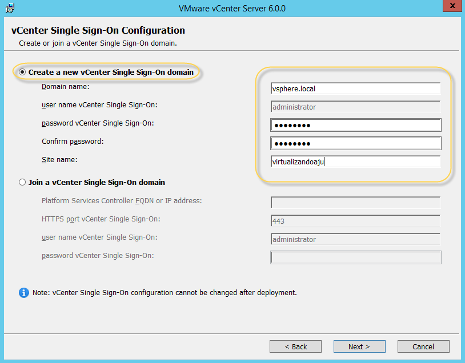This screenshot has height=363, width=465.
Task: Focus the password vCenter Single Sign-On field
Action: click(355, 126)
